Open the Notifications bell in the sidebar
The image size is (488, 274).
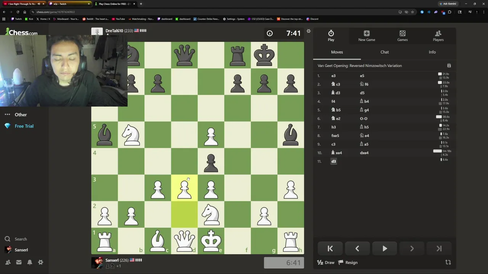tap(30, 262)
